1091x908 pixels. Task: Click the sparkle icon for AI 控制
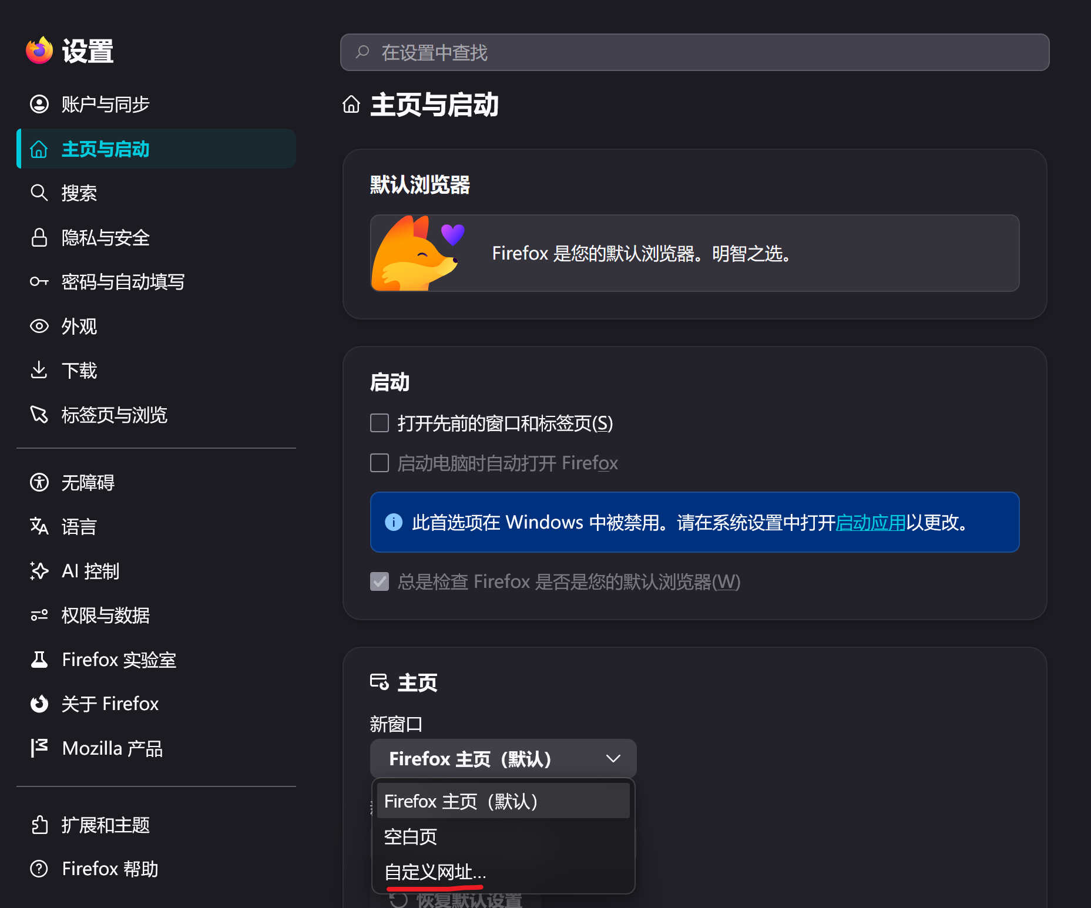click(39, 571)
